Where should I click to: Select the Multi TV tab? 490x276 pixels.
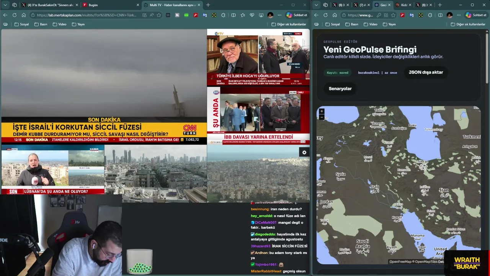click(172, 5)
